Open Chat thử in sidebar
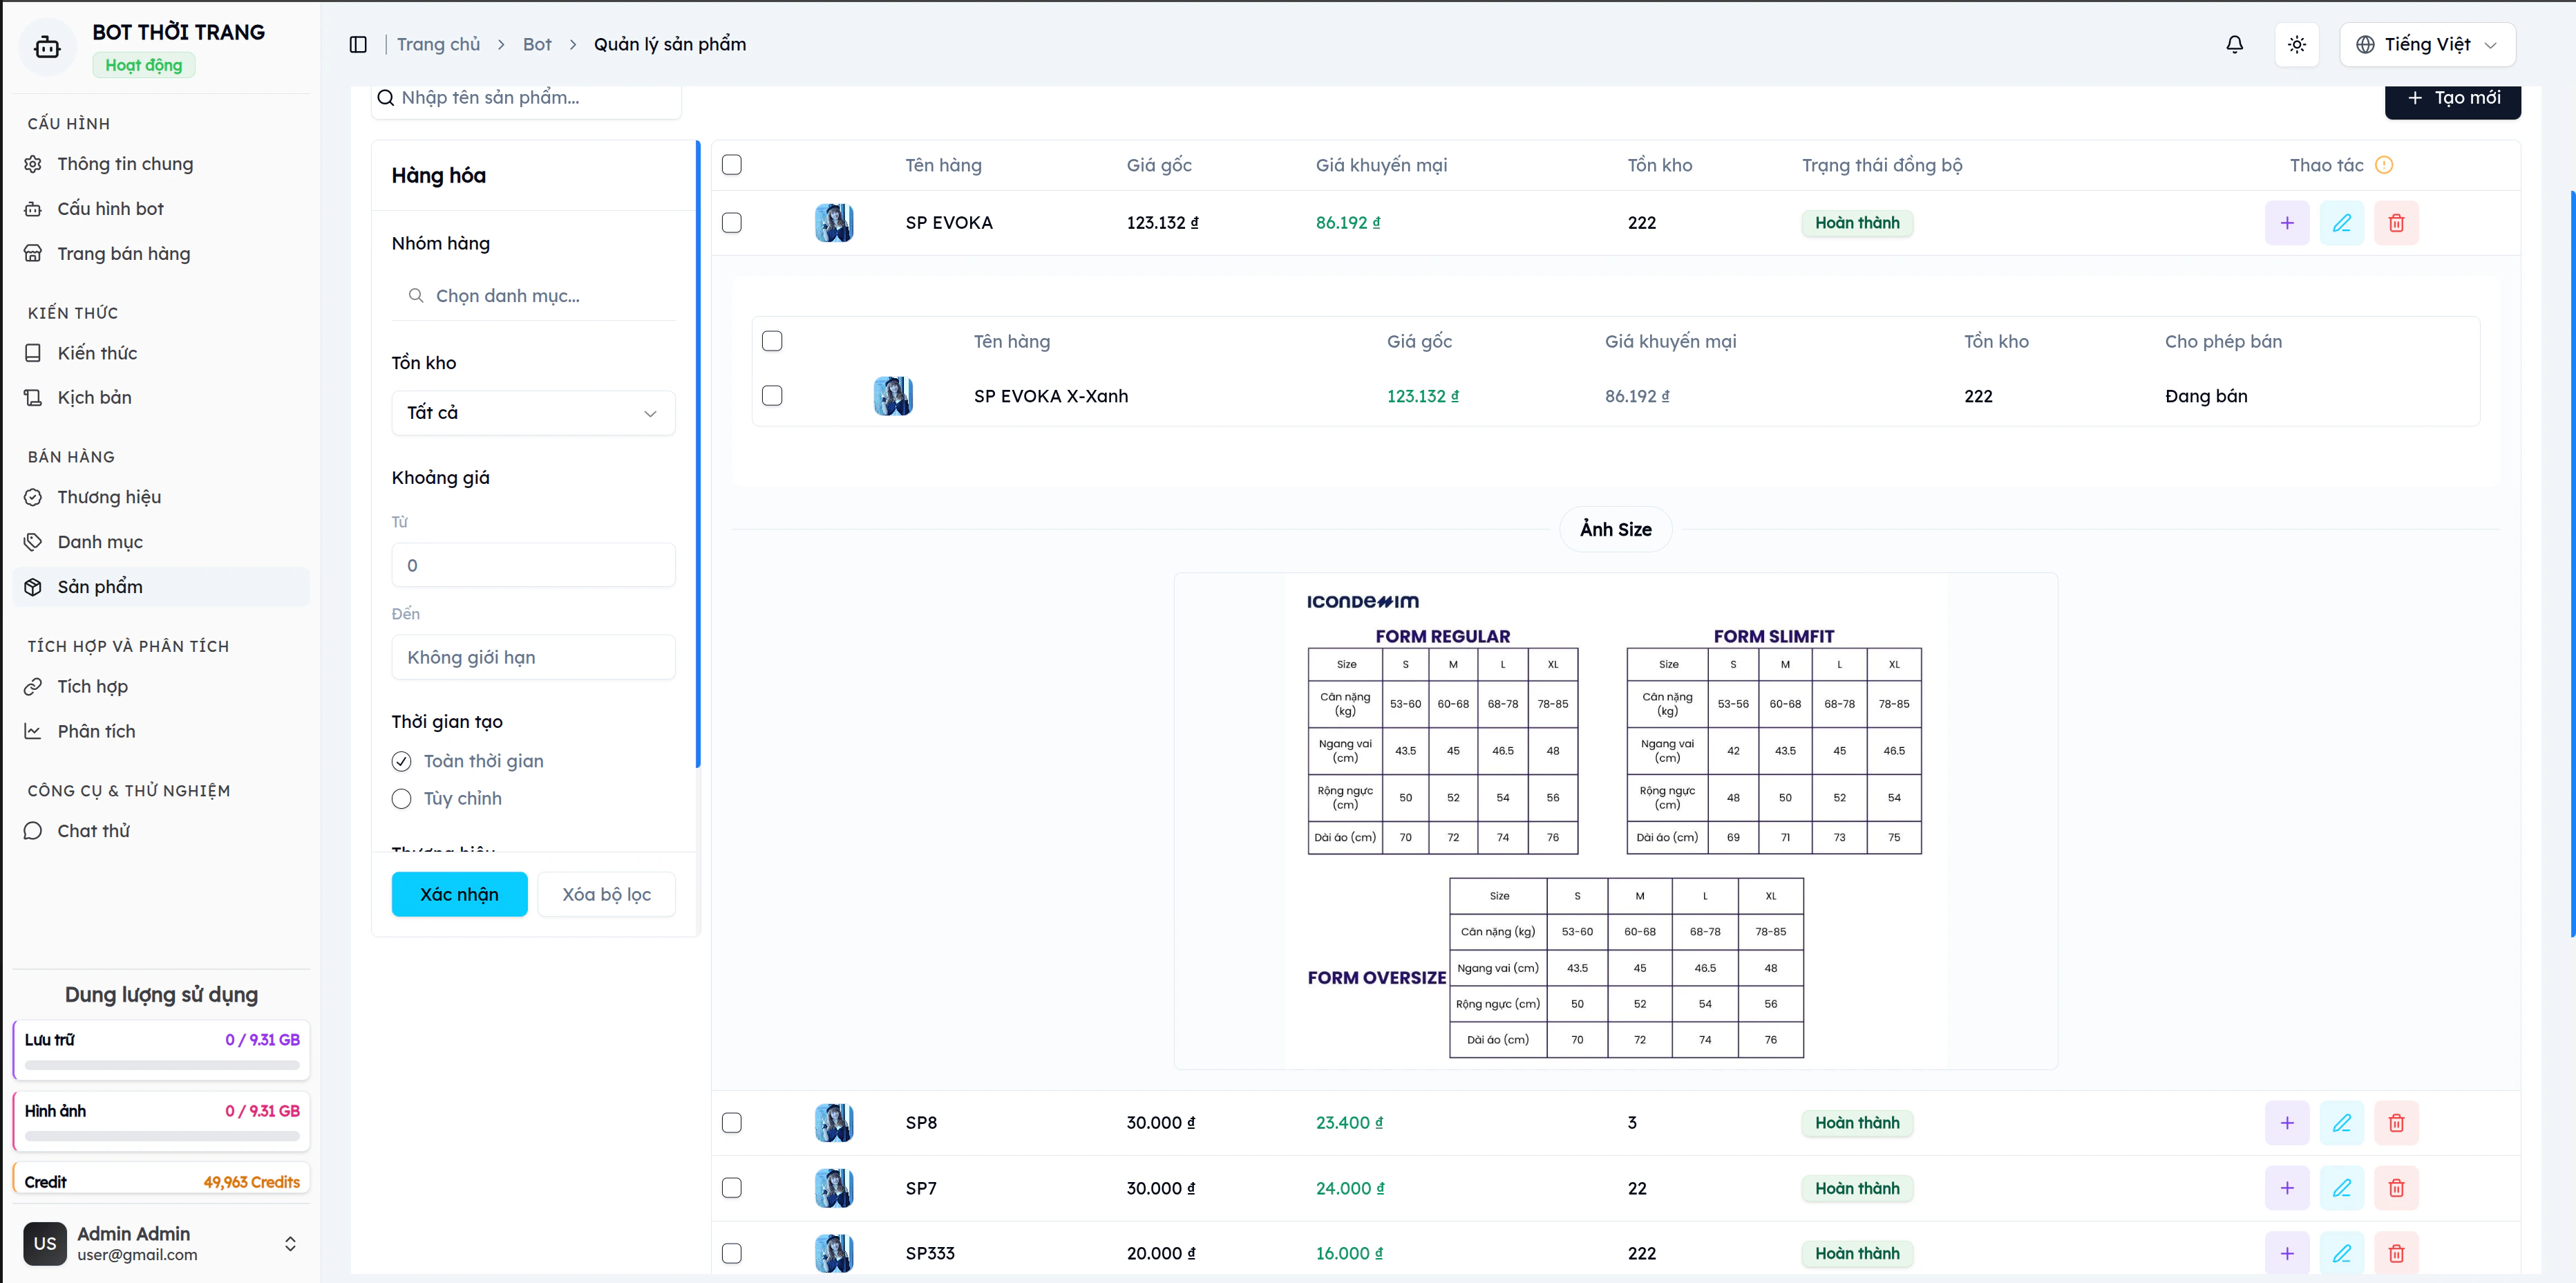 [x=94, y=831]
